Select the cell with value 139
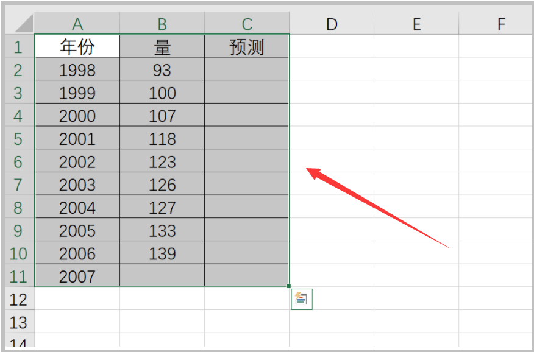 pyautogui.click(x=162, y=253)
